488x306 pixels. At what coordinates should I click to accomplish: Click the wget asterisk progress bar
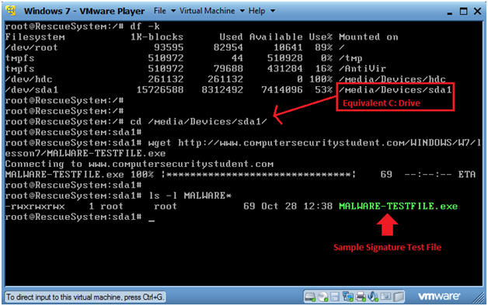258,175
